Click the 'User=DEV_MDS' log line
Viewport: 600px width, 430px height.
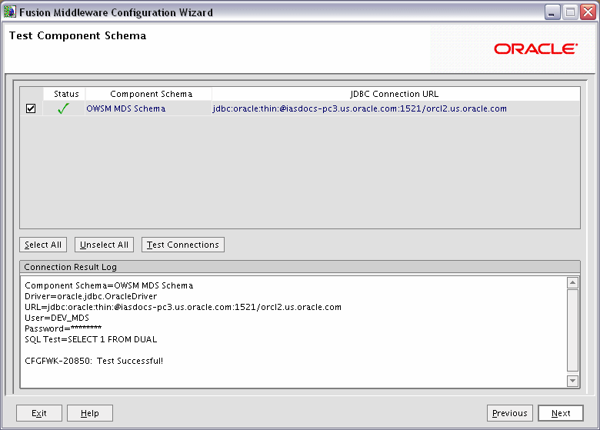tap(57, 318)
